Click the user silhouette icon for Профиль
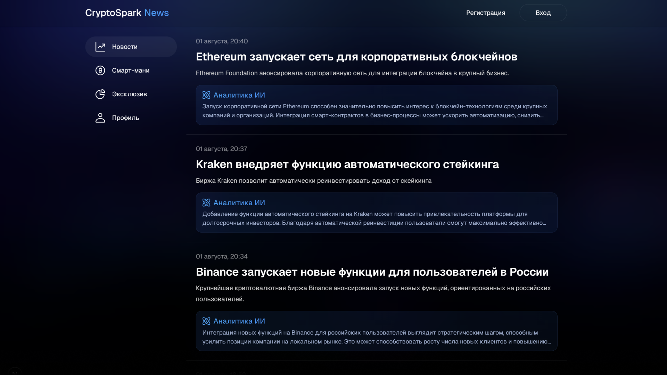Viewport: 667px width, 375px height. click(100, 118)
